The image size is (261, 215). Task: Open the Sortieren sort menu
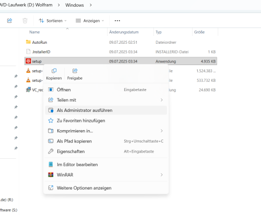click(53, 21)
